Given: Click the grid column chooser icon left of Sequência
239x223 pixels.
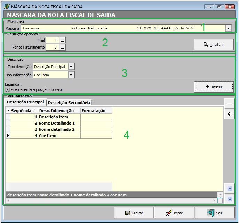Looking at the screenshot, I should coord(8,111).
